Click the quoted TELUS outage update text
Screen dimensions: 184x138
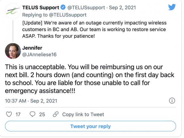point(94,29)
